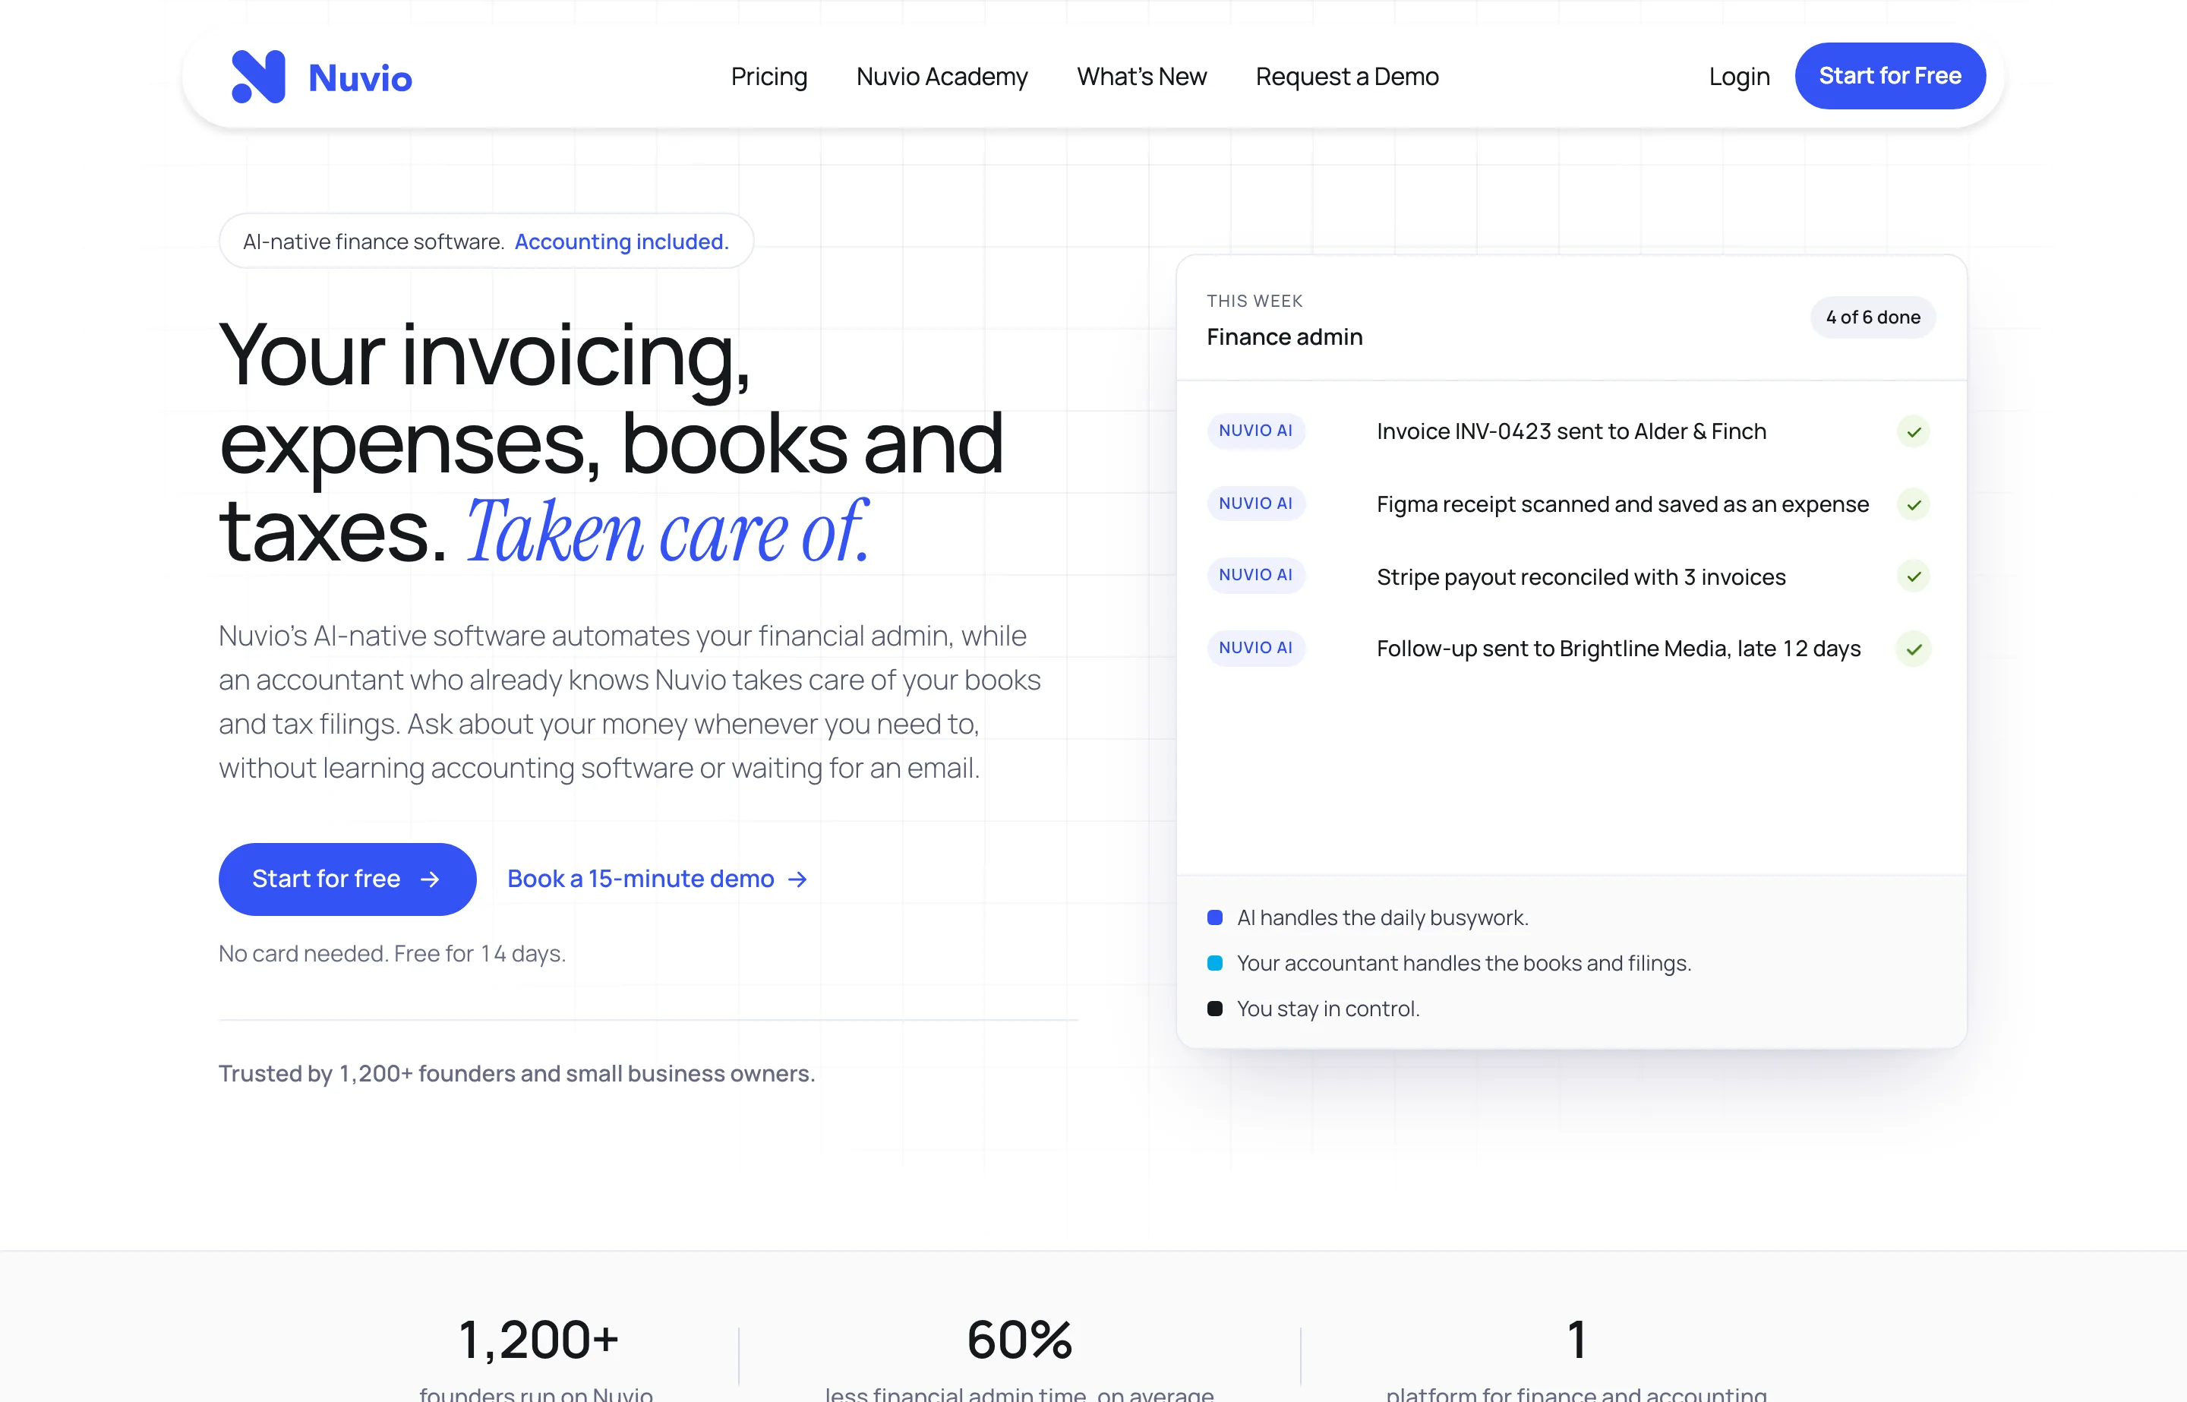Click 'Your accountant handles the books and filings.'
Screen dimensions: 2187x1402
click(1463, 963)
